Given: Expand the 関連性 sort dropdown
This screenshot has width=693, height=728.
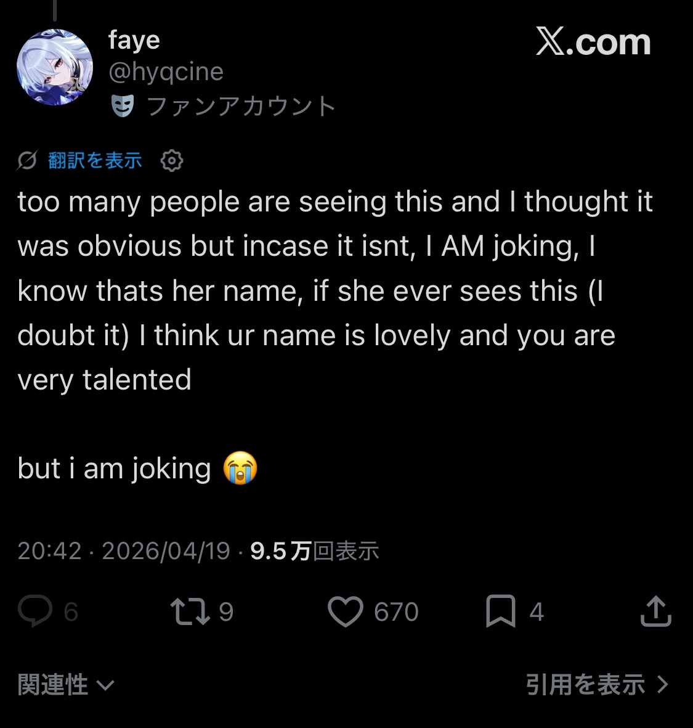Looking at the screenshot, I should [x=65, y=685].
